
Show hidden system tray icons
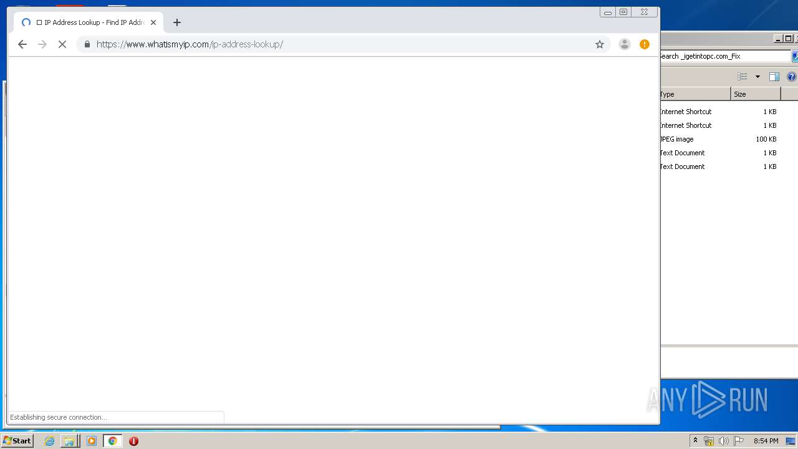(x=695, y=441)
